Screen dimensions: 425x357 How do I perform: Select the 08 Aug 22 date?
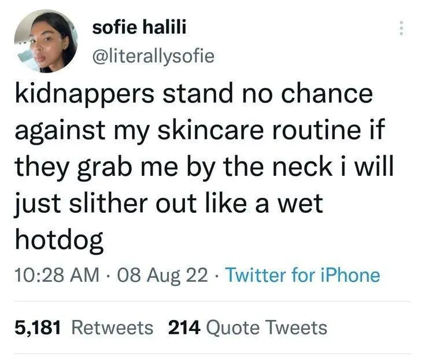pos(162,275)
